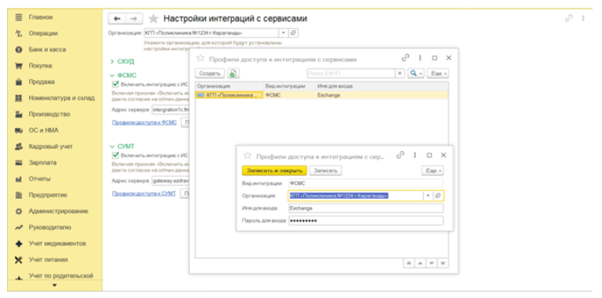Click the Записать button
Image resolution: width=602 pixels, height=298 pixels.
click(325, 171)
